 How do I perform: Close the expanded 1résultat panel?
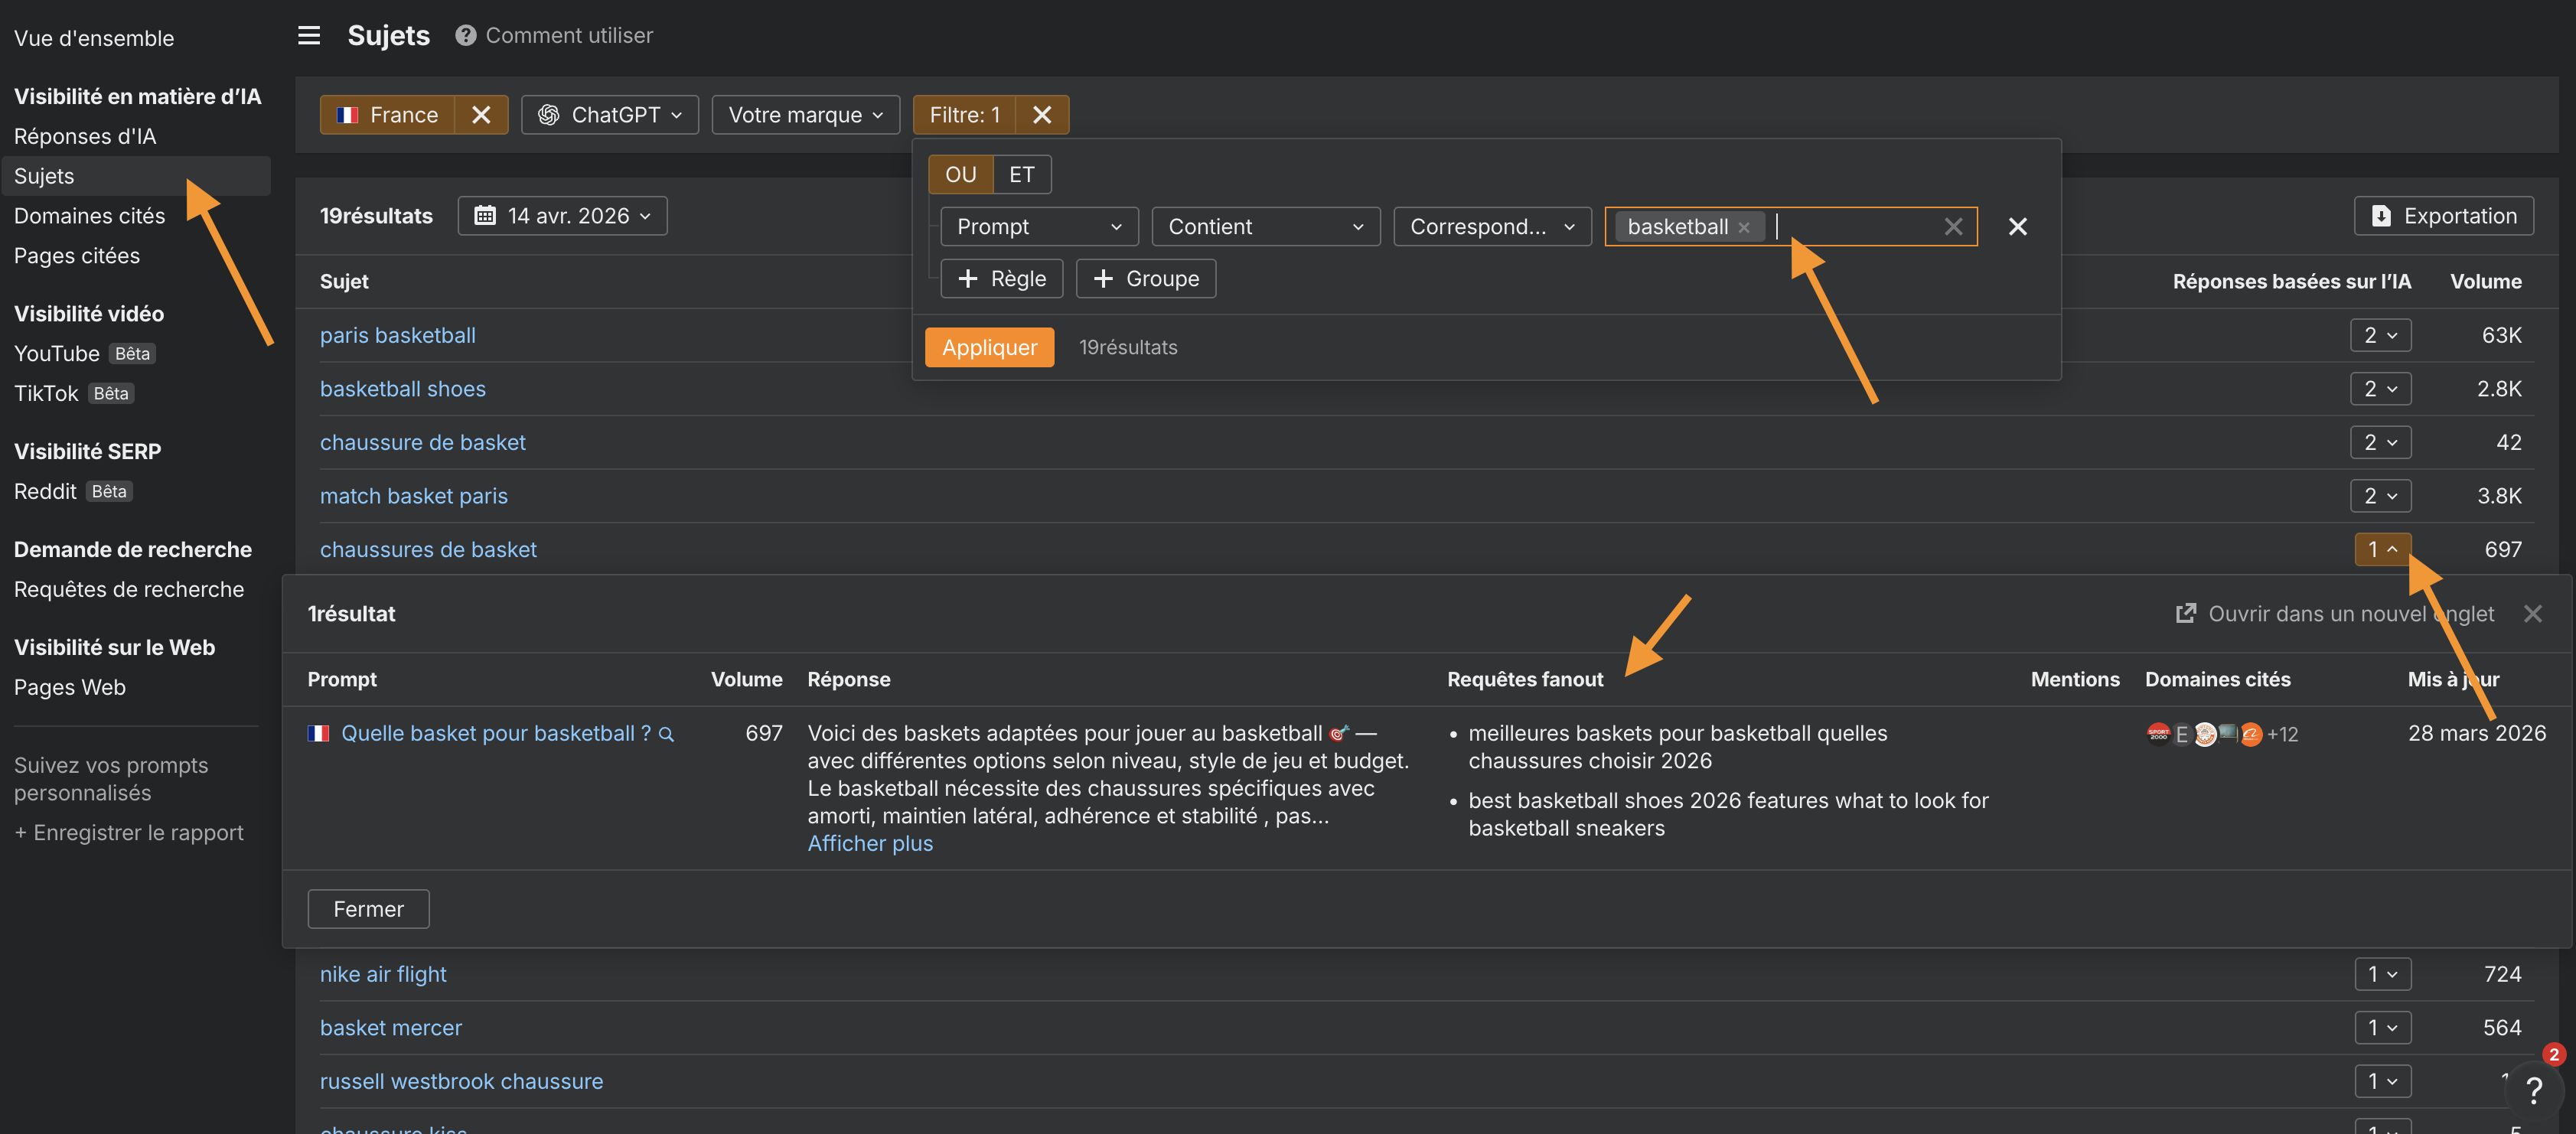[2532, 614]
